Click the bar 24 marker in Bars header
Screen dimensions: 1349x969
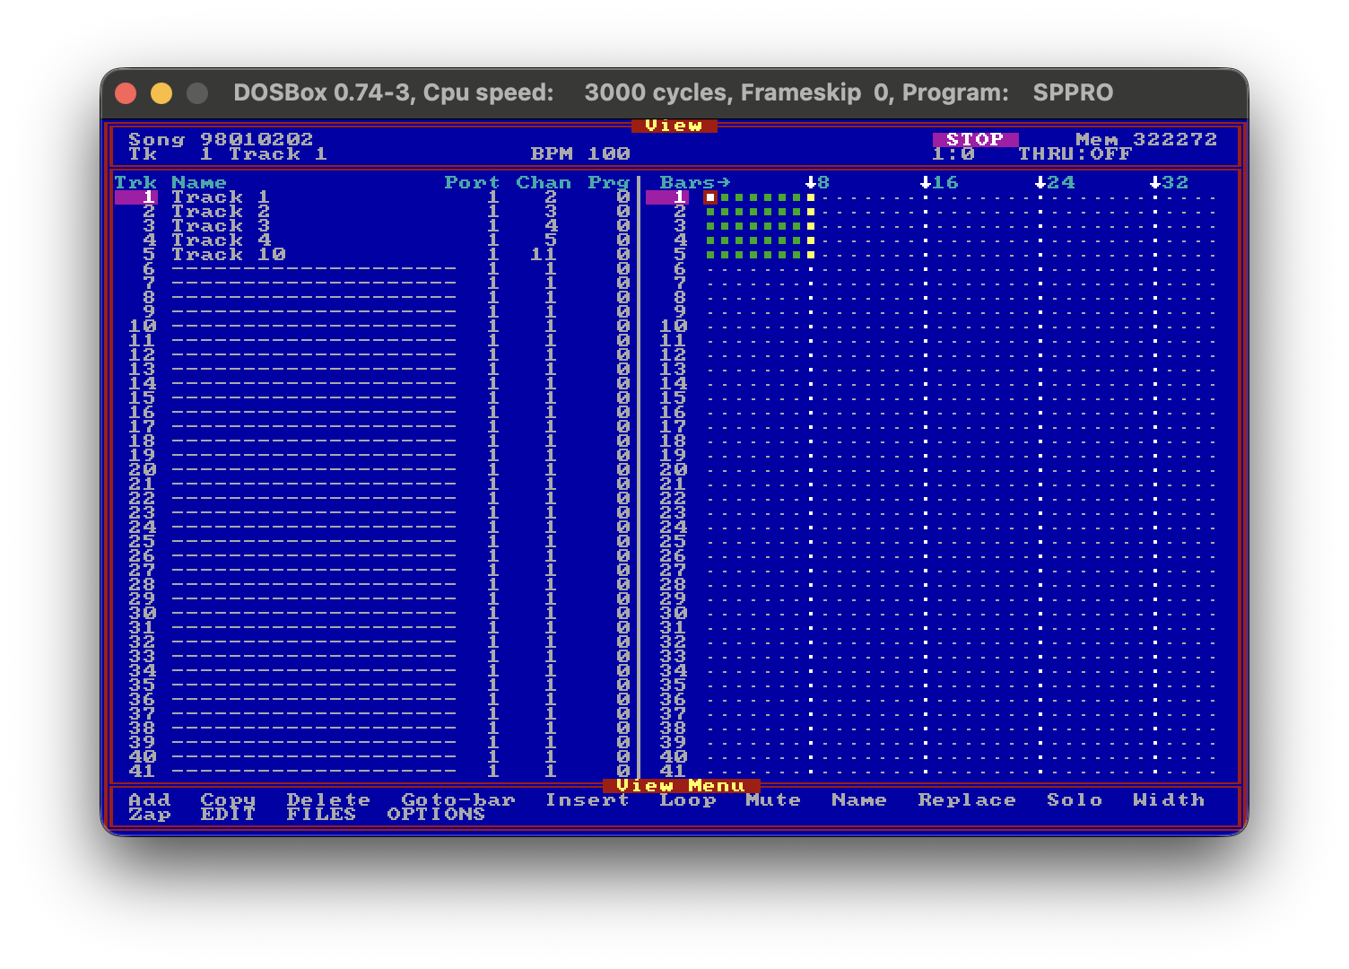[x=1054, y=182]
